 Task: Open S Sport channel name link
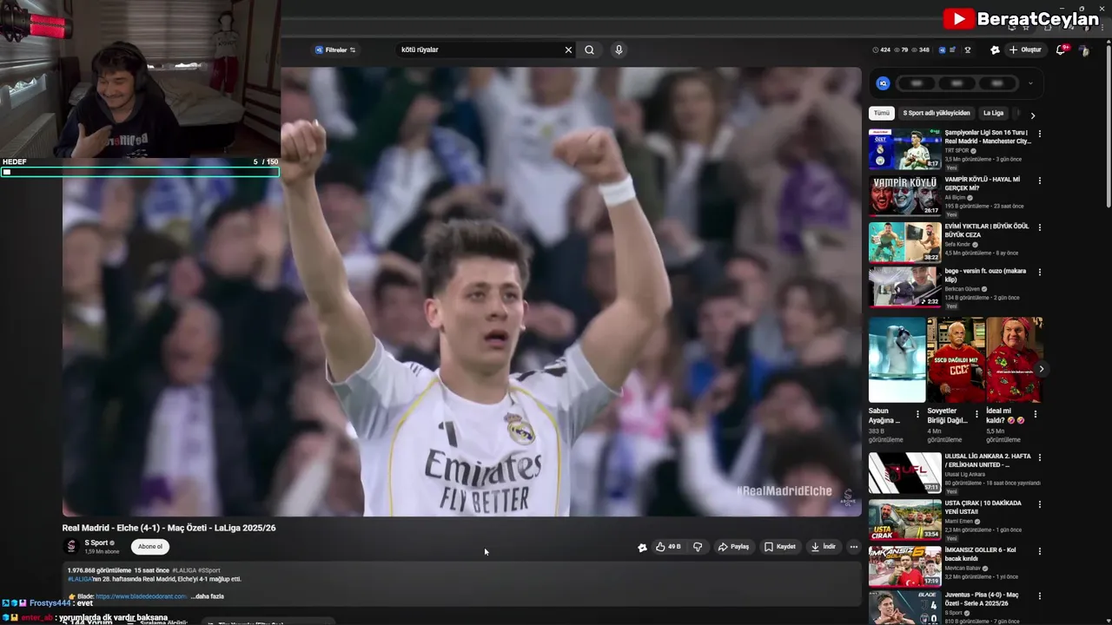(96, 543)
